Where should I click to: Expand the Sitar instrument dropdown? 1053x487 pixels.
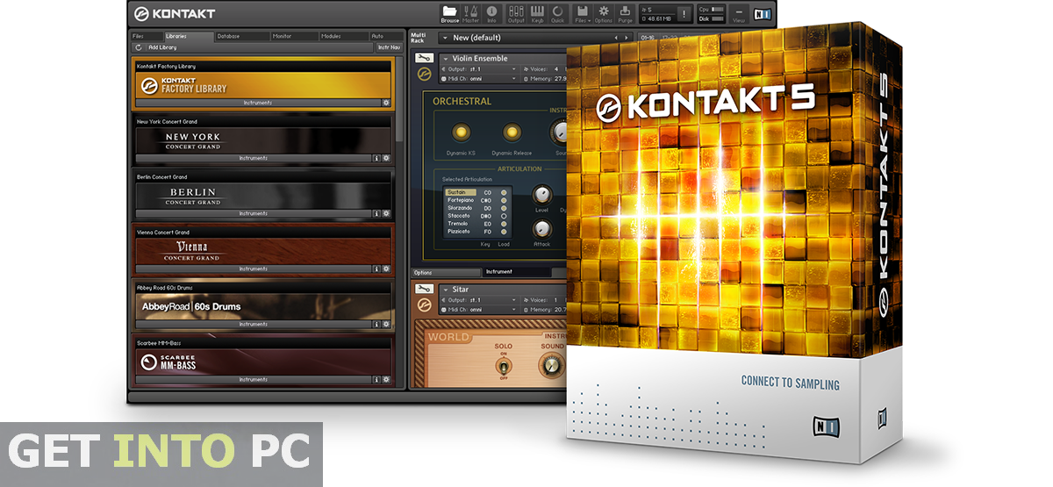click(446, 290)
